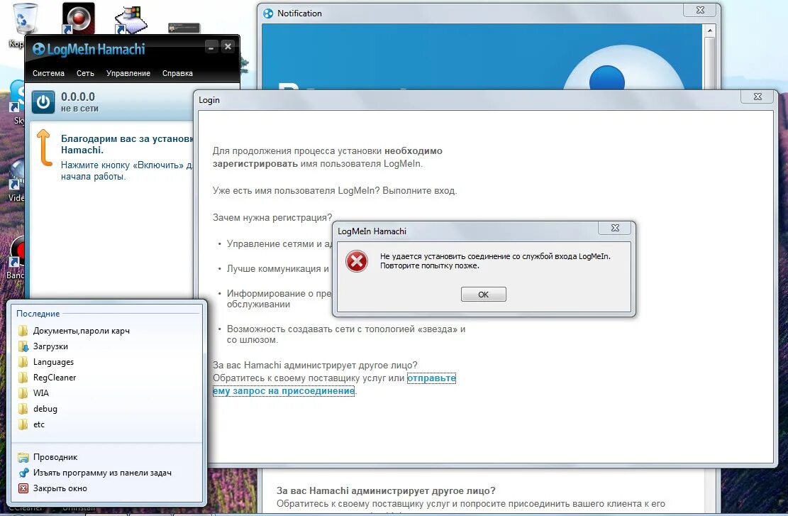Open the Система menu in Hamachi

tap(48, 73)
